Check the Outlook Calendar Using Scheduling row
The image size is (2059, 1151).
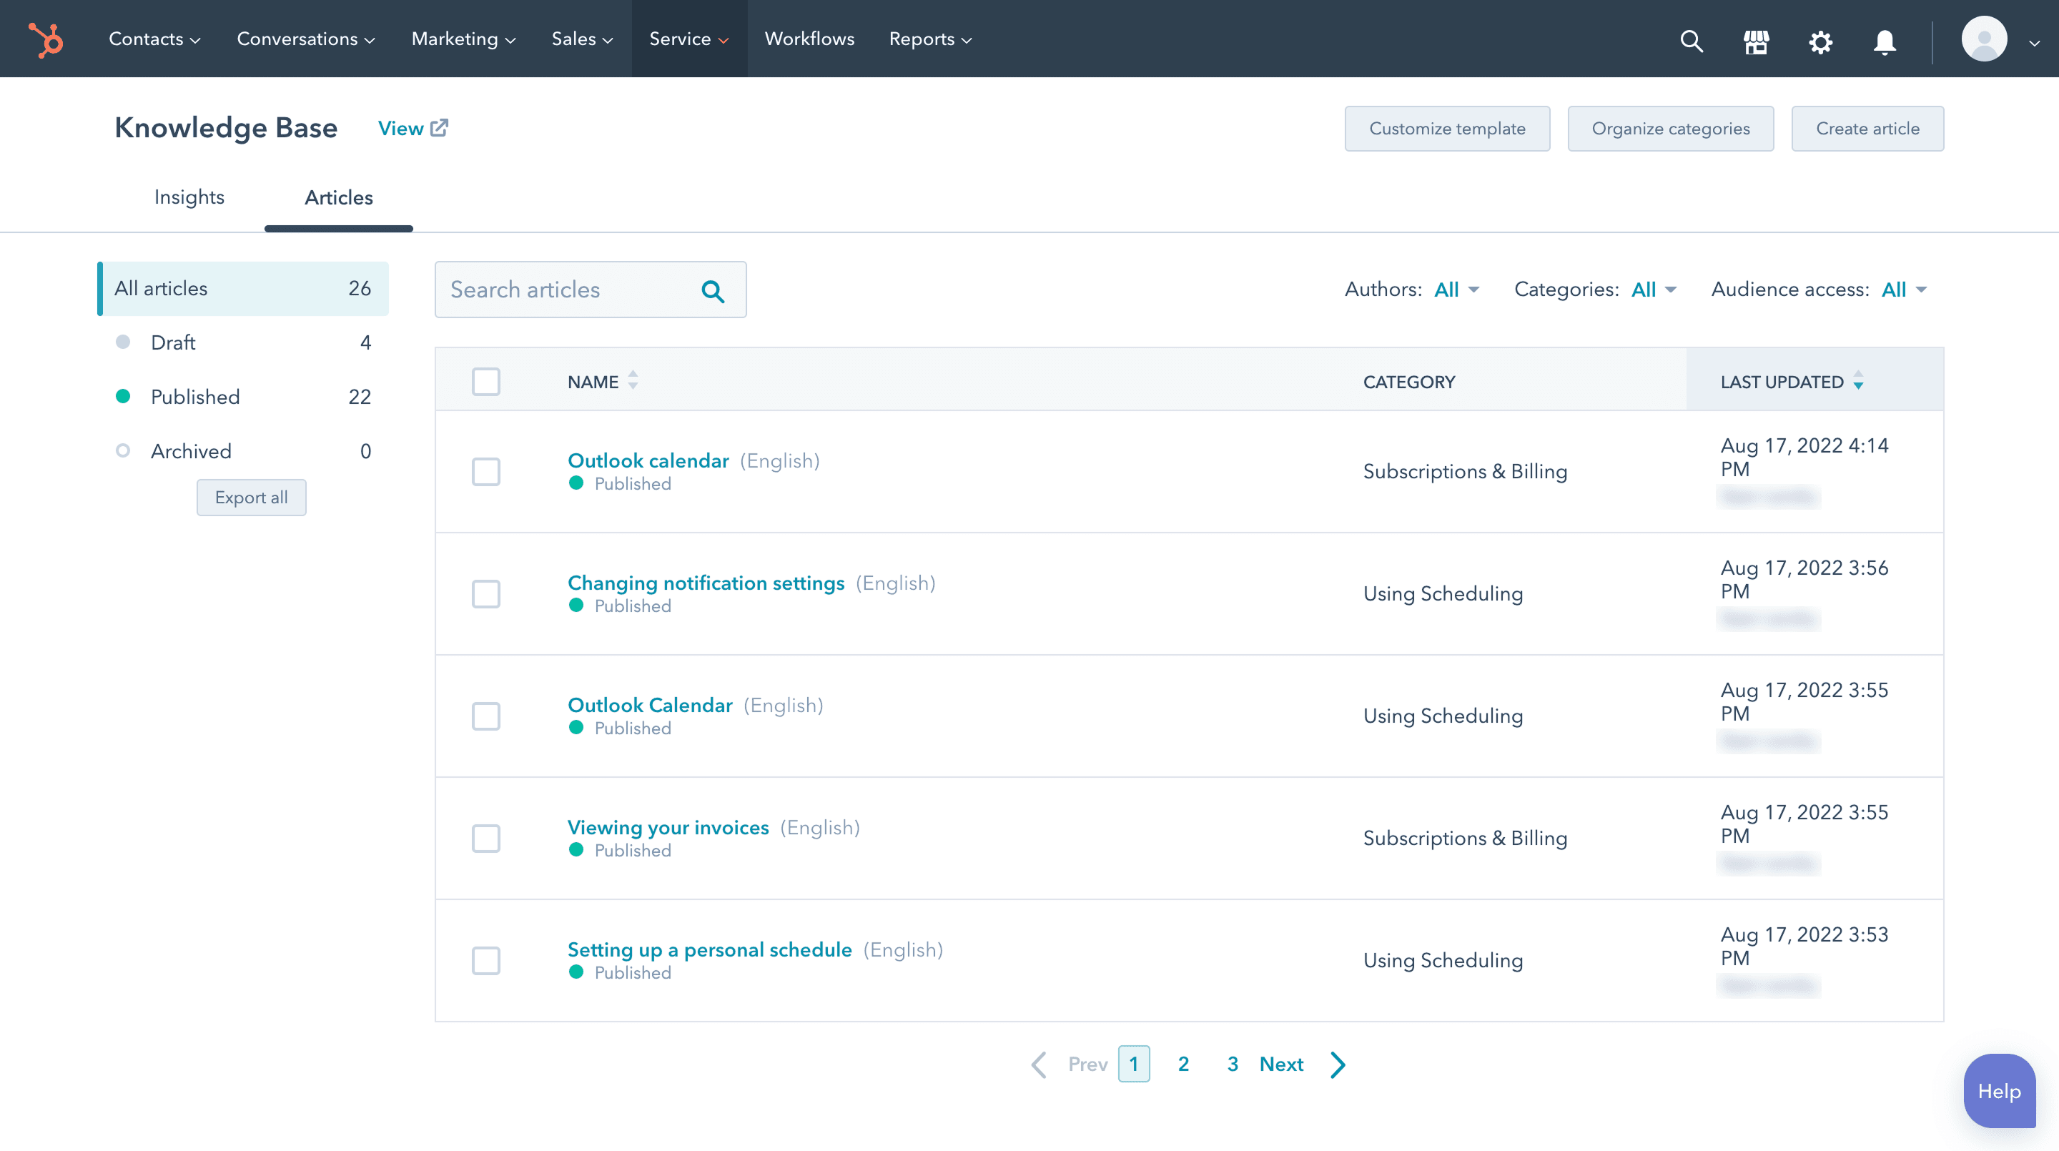coord(485,716)
